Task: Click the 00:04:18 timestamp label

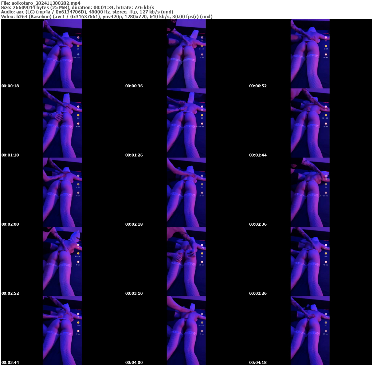Action: 258,362
